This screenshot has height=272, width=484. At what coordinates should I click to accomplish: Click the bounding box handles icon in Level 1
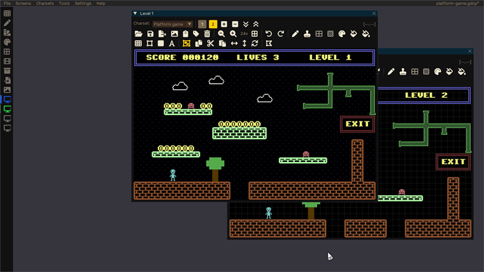(x=150, y=43)
